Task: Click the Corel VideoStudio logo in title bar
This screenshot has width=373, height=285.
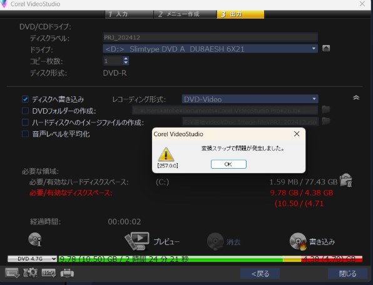Action: point(4,4)
